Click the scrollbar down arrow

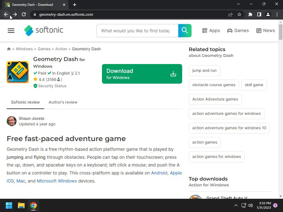(281, 196)
